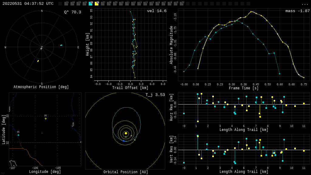Select station box 10 in top bar
311x175 pixels.
click(121, 4)
